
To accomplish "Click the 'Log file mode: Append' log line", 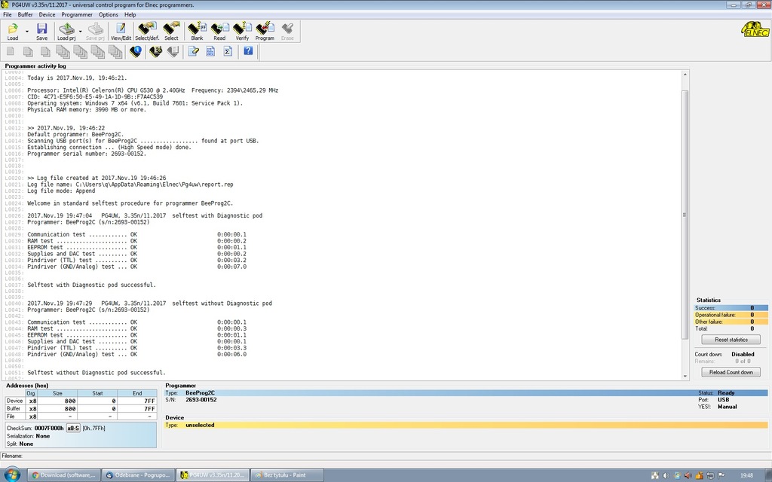I will [x=61, y=191].
